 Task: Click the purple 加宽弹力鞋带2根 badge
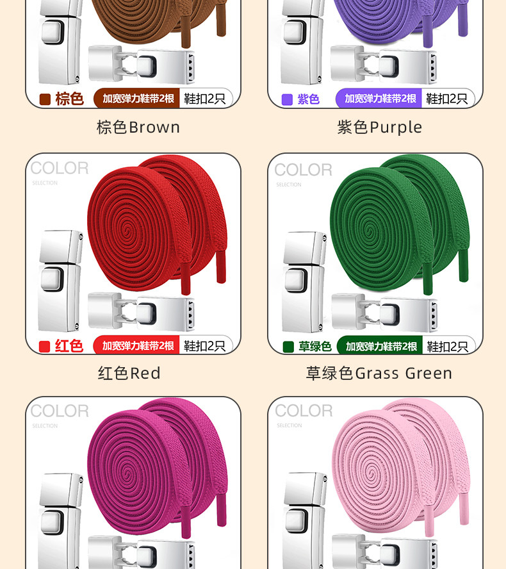pos(379,98)
